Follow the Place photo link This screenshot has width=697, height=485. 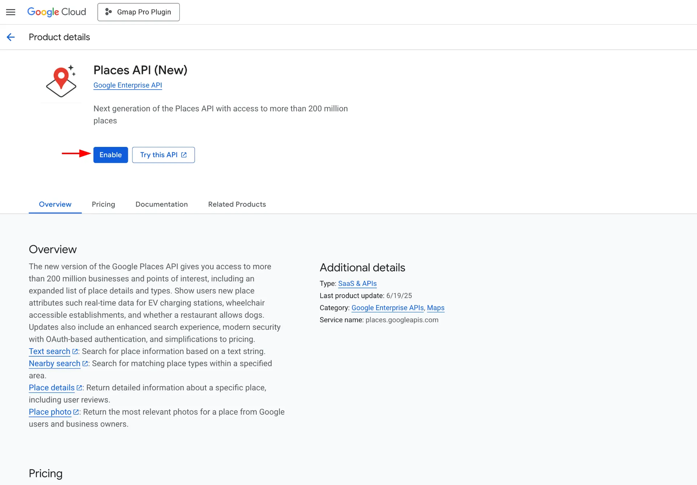click(x=50, y=412)
